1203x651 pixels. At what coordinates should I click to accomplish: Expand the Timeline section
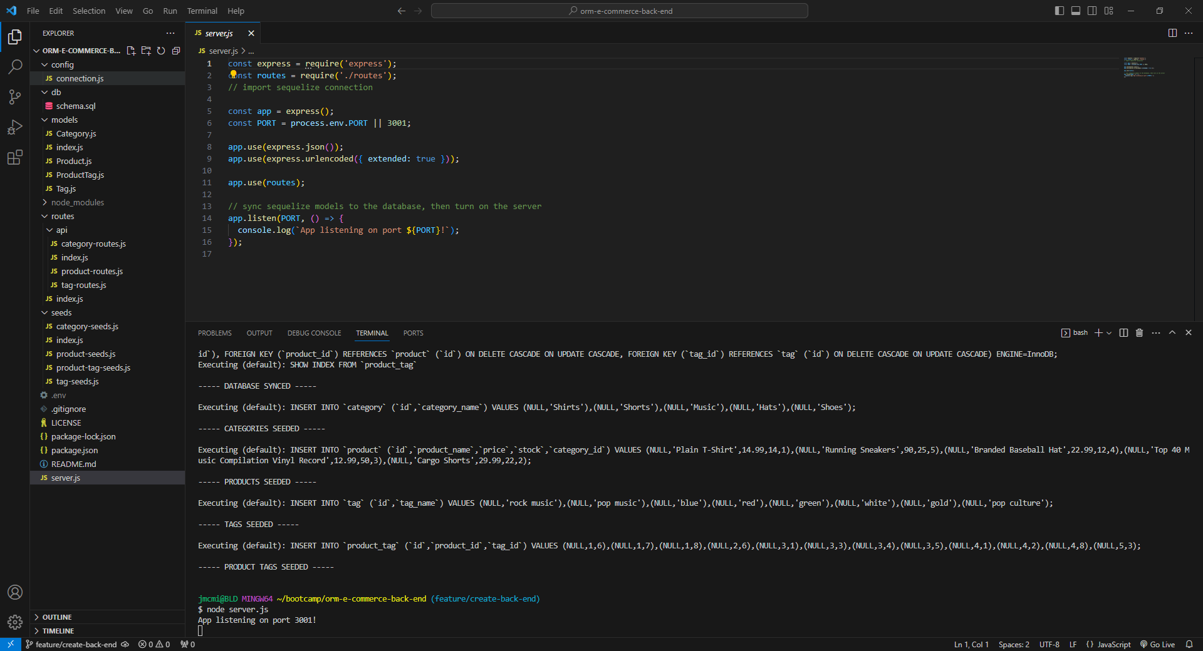click(x=107, y=631)
